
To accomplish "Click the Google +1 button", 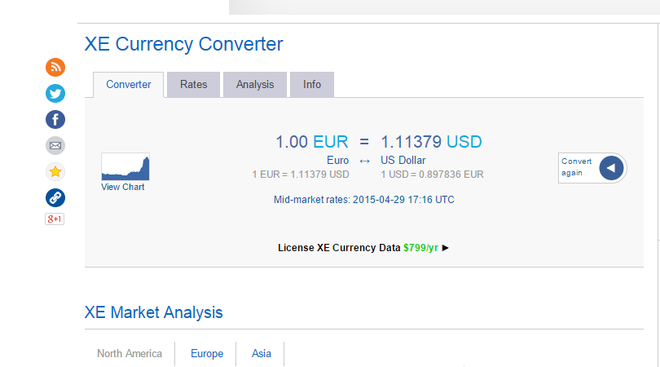I will tap(55, 219).
